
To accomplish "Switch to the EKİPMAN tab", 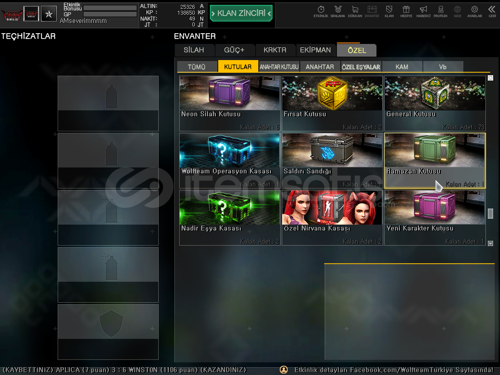I will click(315, 50).
